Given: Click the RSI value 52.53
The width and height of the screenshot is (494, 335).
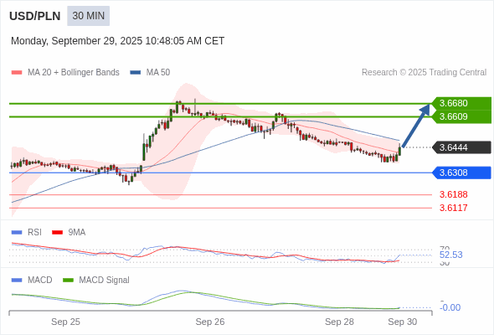Looking at the screenshot, I should click(x=450, y=255).
